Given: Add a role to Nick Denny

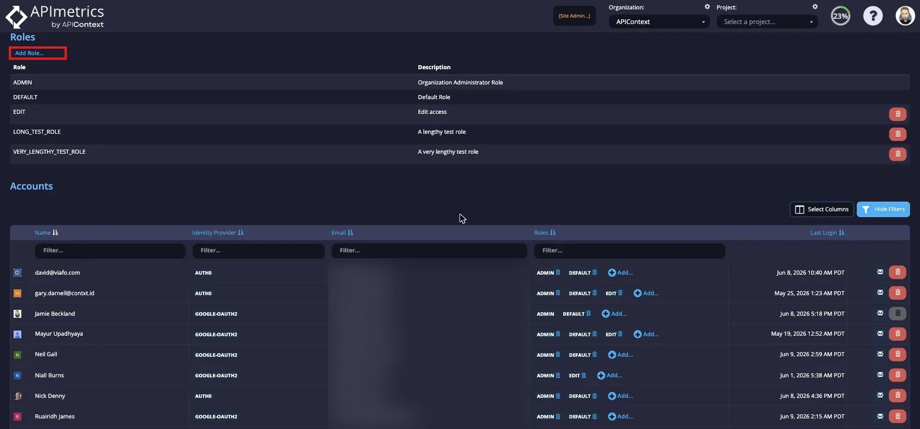Looking at the screenshot, I should (620, 396).
